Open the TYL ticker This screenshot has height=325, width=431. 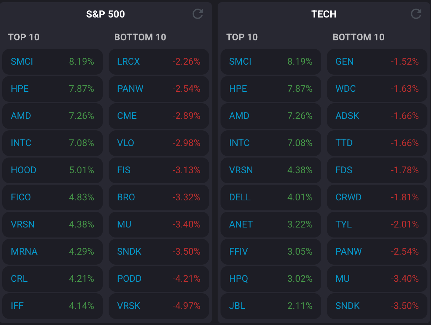(x=344, y=225)
